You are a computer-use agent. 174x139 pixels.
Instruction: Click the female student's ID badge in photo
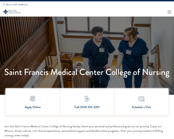128,52
